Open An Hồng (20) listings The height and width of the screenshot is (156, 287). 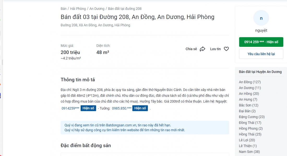[x=249, y=94]
